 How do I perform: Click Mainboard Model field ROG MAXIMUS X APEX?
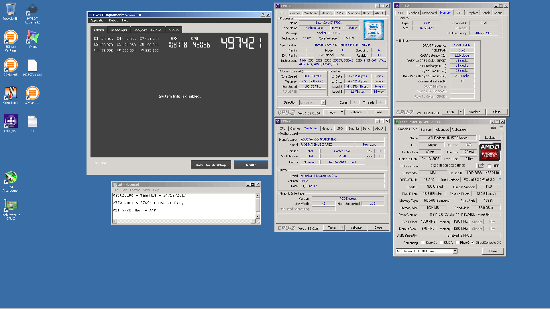[327, 144]
